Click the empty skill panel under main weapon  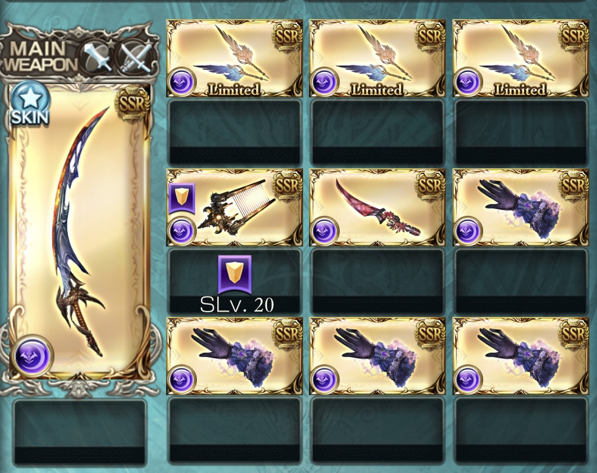80,432
